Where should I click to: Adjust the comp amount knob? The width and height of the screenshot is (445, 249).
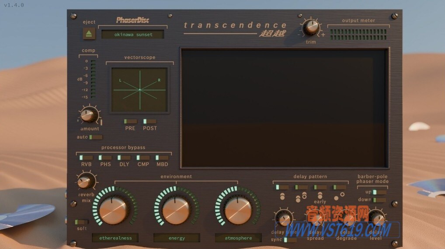88,115
